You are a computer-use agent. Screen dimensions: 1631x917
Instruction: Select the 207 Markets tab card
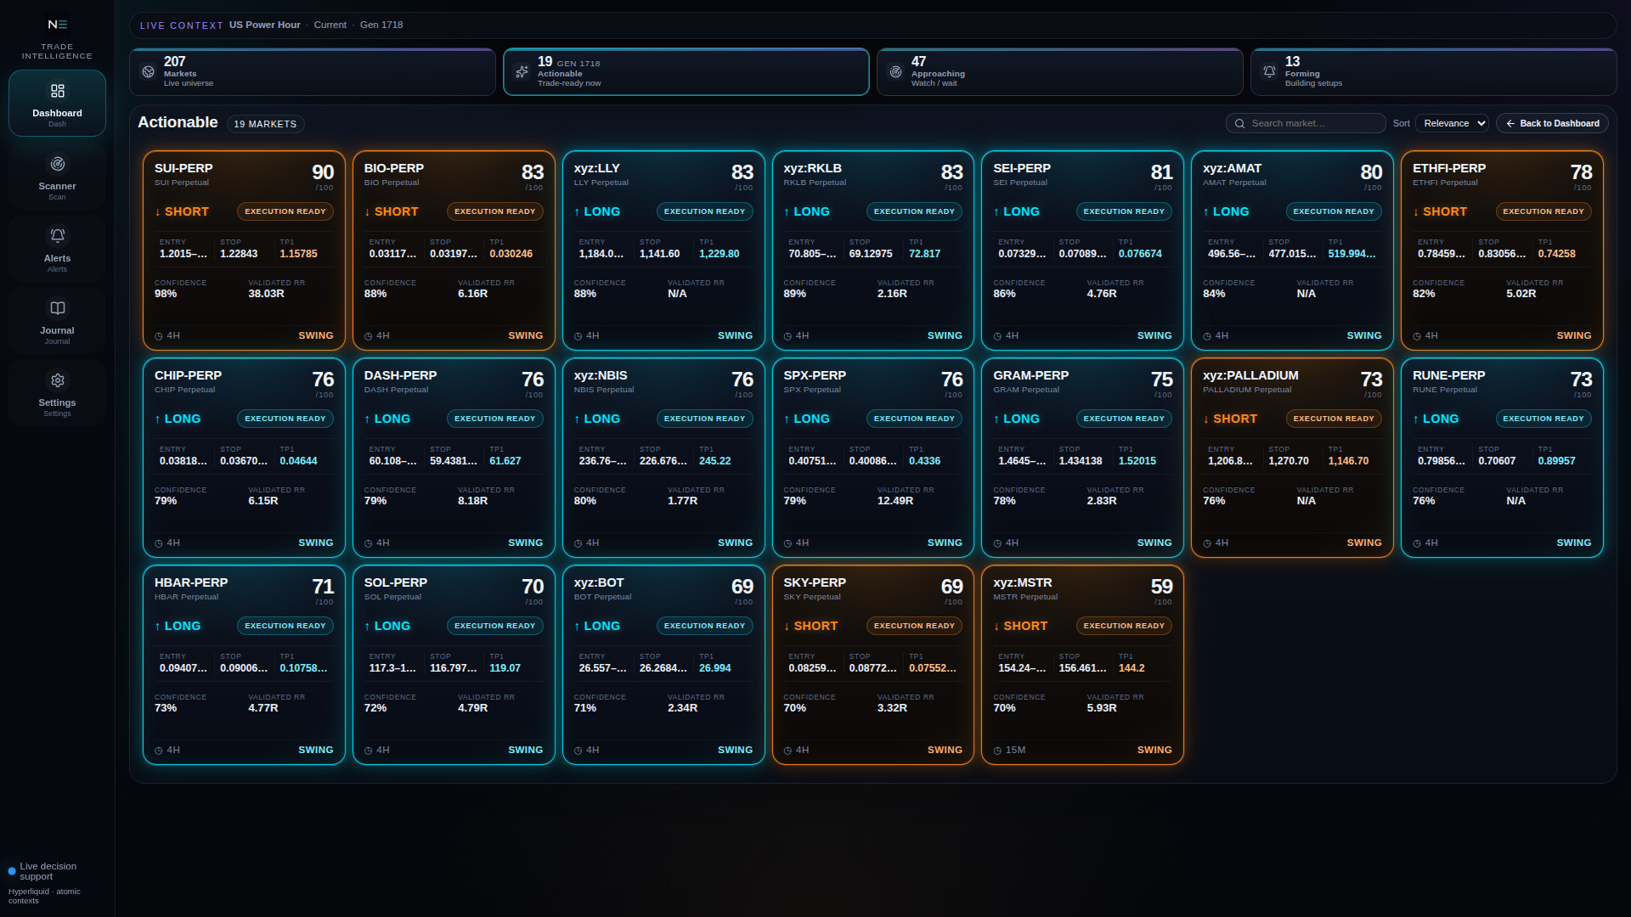click(313, 72)
